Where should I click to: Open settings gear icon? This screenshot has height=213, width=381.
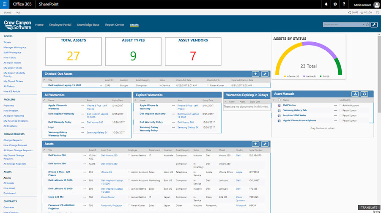click(335, 4)
